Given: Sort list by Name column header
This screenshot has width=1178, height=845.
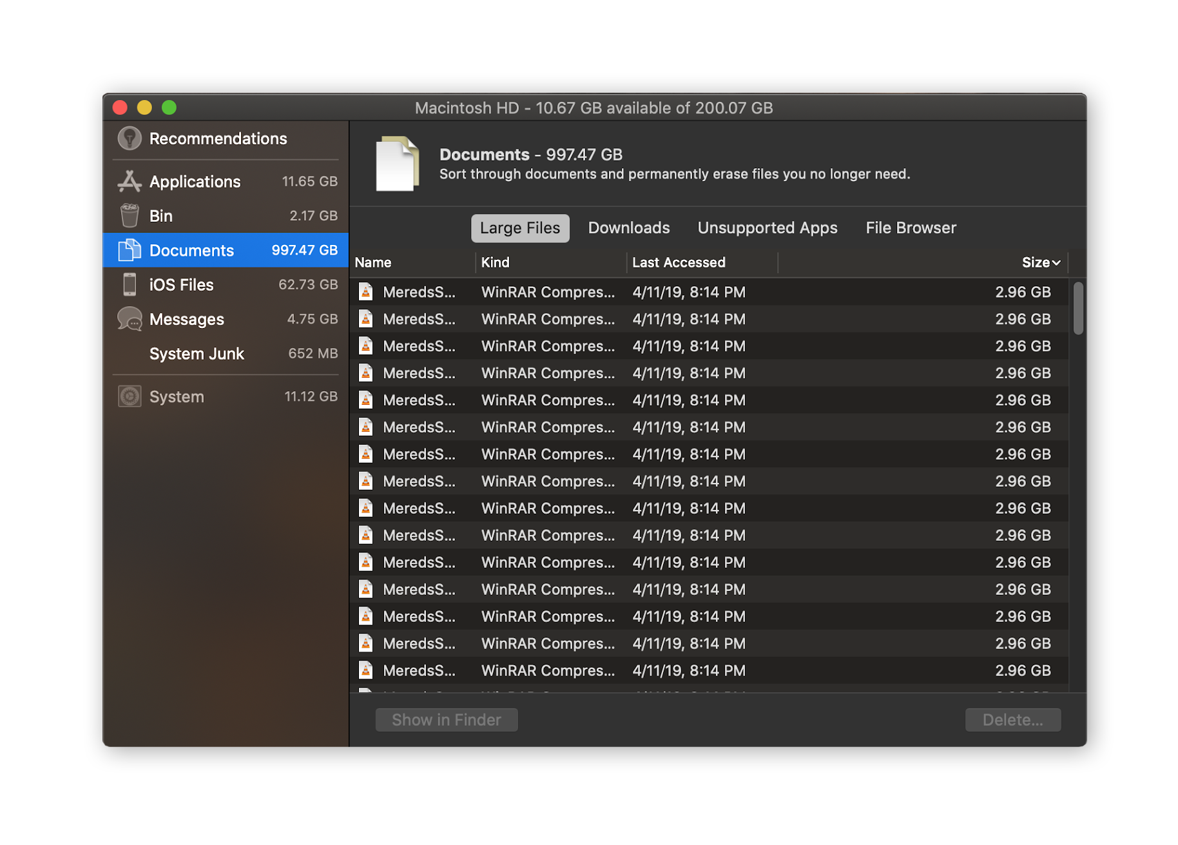Looking at the screenshot, I should [x=373, y=263].
